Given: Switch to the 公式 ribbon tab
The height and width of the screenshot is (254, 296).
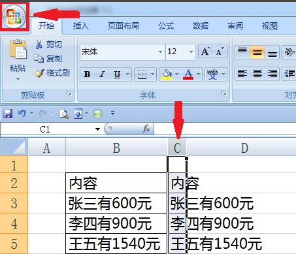Looking at the screenshot, I should click(x=166, y=26).
